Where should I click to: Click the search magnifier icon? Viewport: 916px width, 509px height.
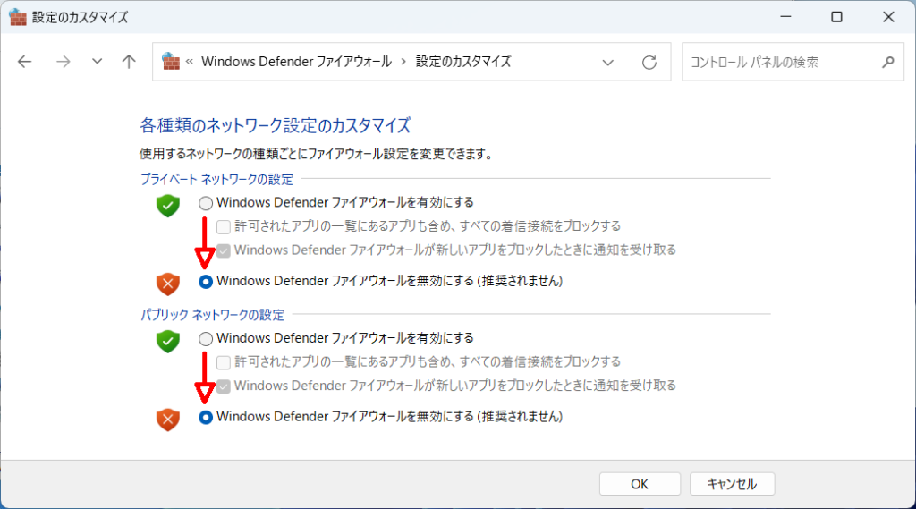click(888, 62)
